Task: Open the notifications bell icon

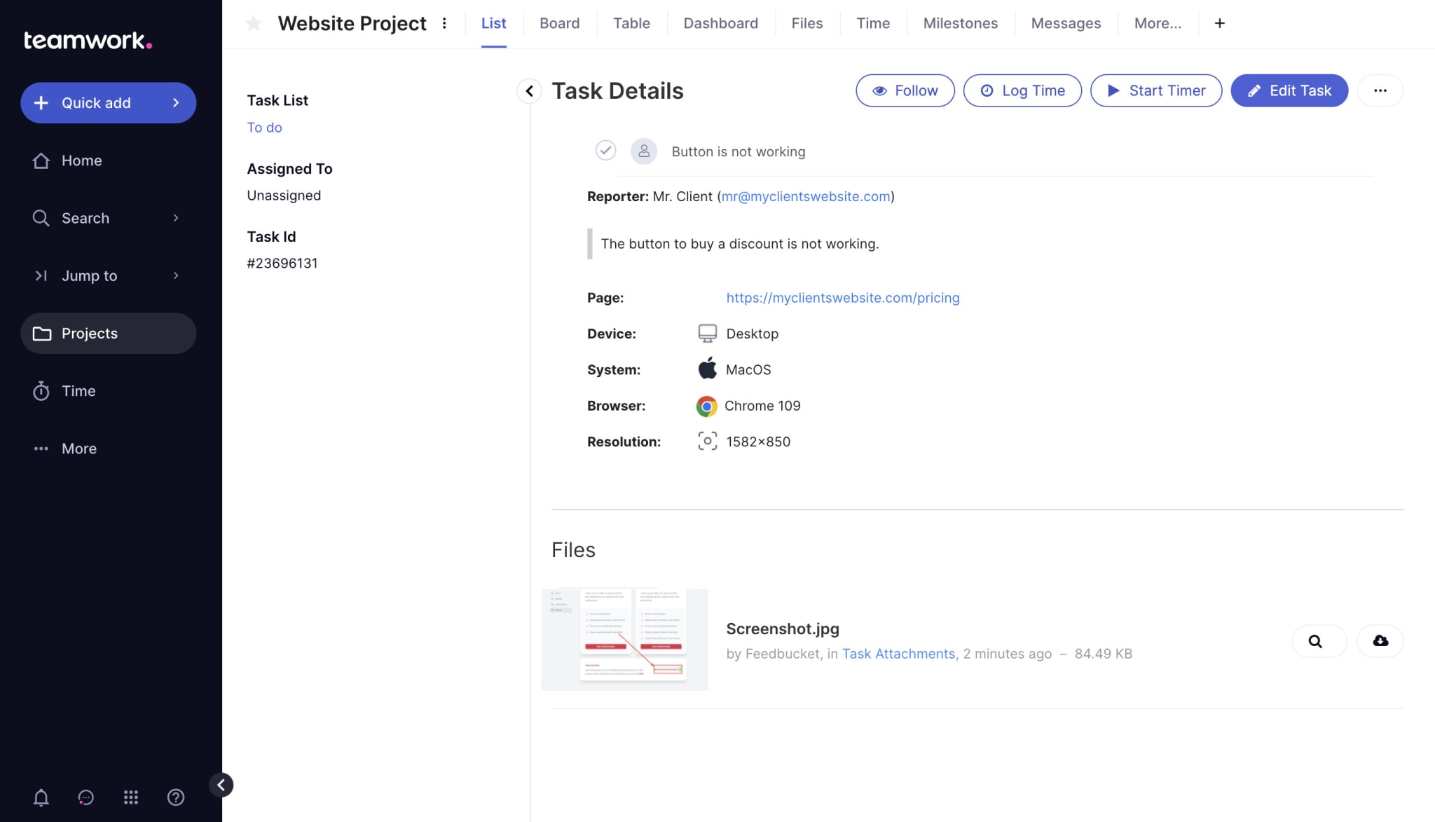Action: coord(40,797)
